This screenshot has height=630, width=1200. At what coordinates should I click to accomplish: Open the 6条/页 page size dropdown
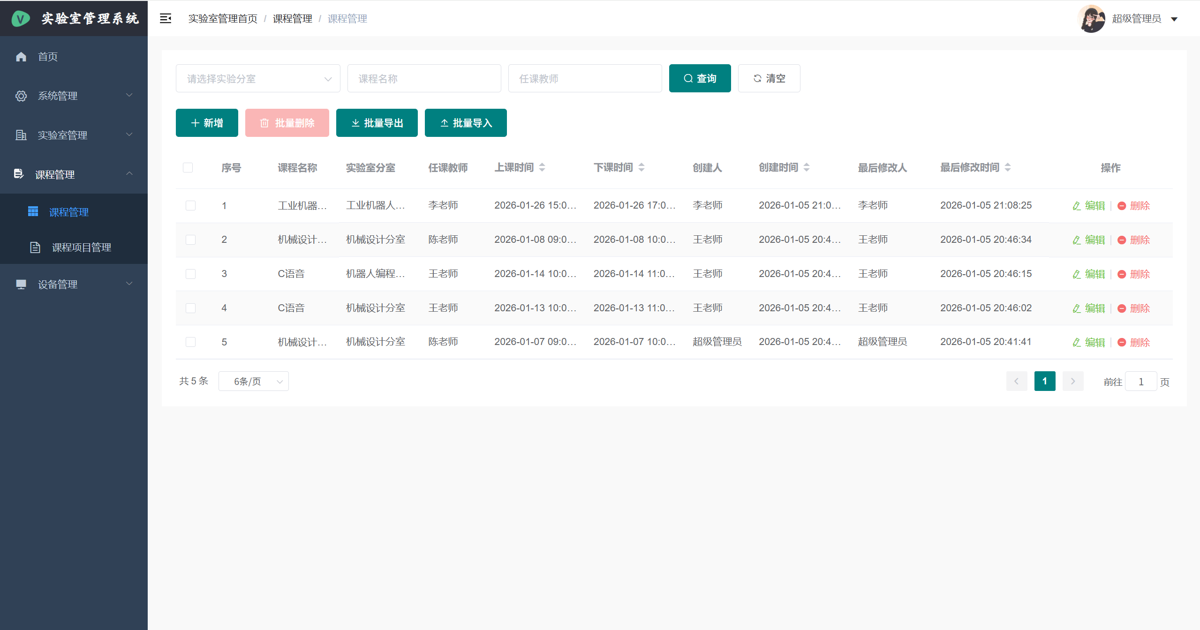click(x=253, y=382)
